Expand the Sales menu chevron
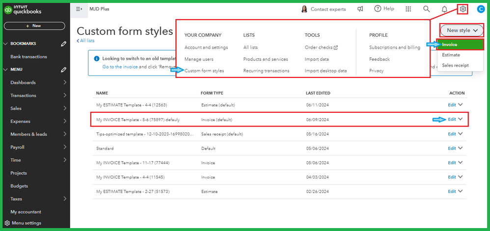490x231 pixels. pos(65,108)
